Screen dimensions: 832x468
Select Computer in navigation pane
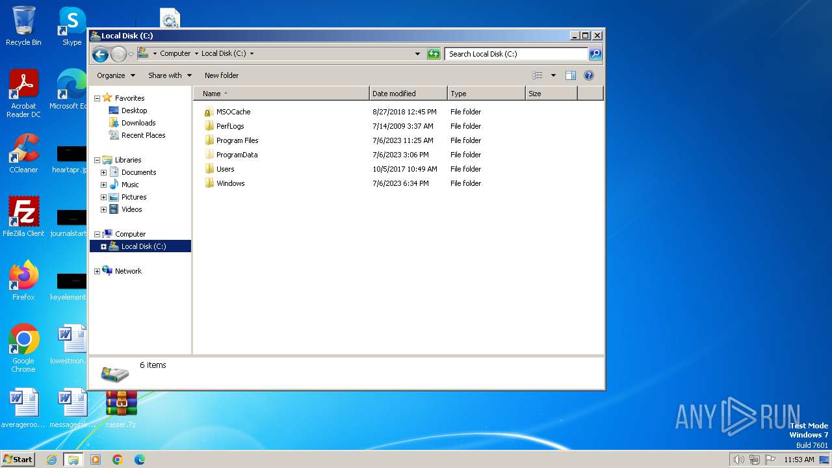point(124,234)
